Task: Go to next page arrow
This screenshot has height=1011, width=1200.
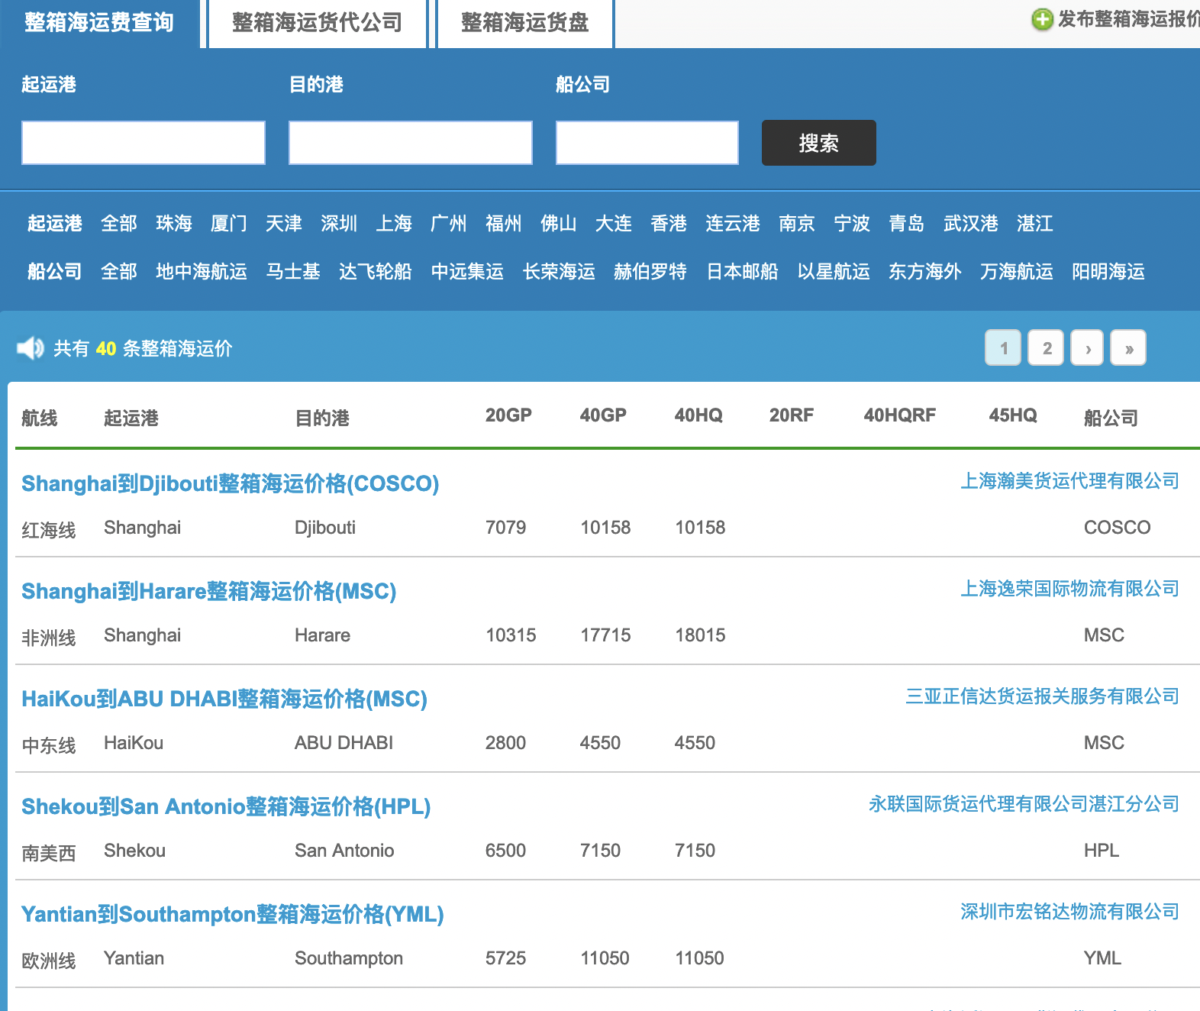Action: tap(1088, 348)
